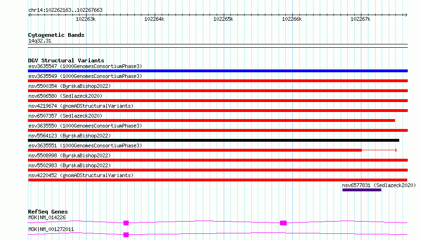Click the shorter red nsv6507357 variant bar
The width and height of the screenshot is (421, 240).
point(211,120)
